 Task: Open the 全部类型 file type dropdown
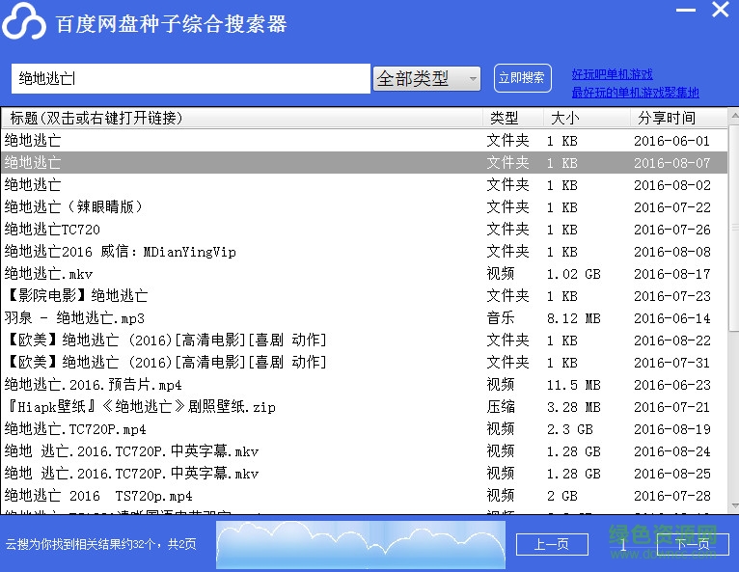426,79
